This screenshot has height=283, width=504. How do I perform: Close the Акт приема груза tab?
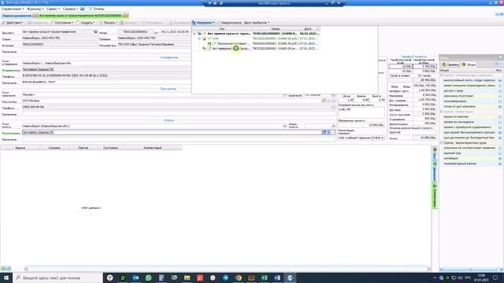pyautogui.click(x=125, y=16)
